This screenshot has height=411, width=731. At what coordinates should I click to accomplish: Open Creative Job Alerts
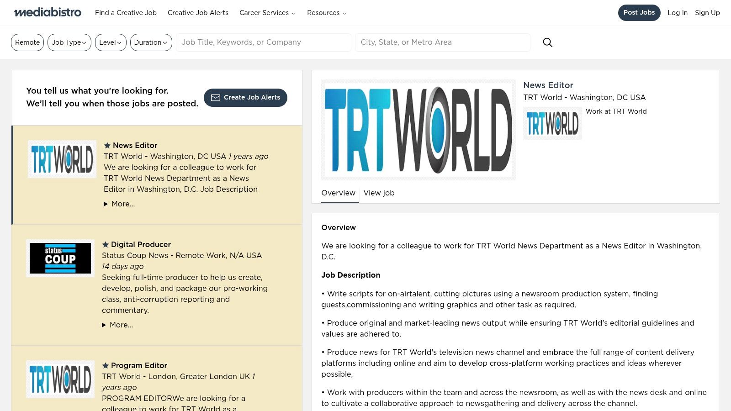[x=198, y=13]
